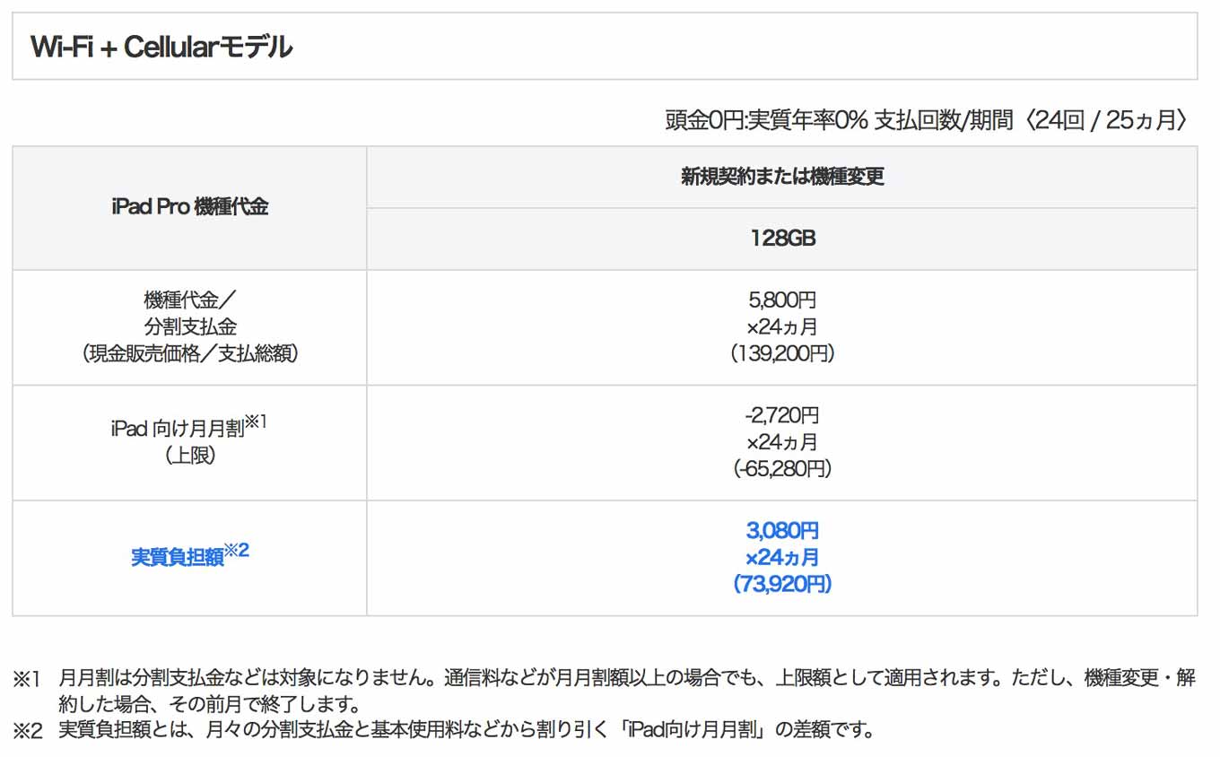Select the 5,800円 monthly price
Image resolution: width=1220 pixels, height=757 pixels.
[x=782, y=300]
